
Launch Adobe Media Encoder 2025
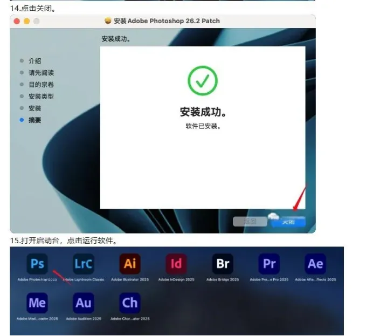coord(37,303)
